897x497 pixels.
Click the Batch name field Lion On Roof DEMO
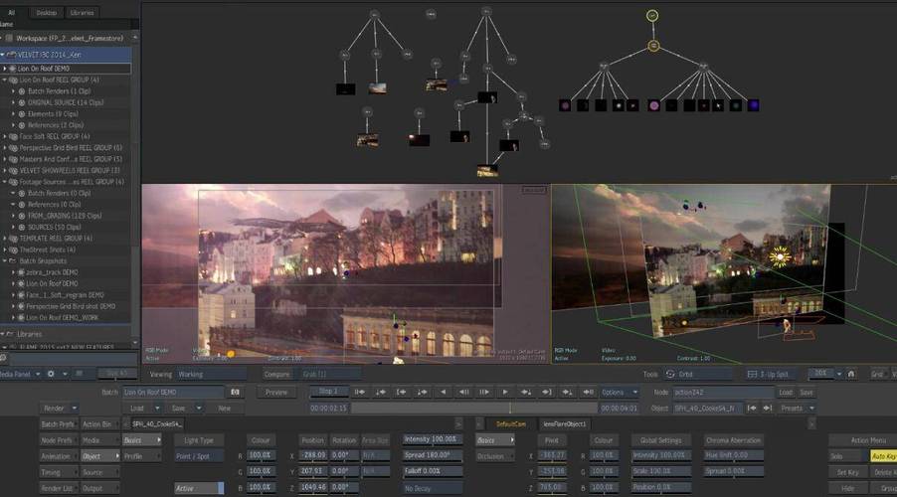point(174,393)
